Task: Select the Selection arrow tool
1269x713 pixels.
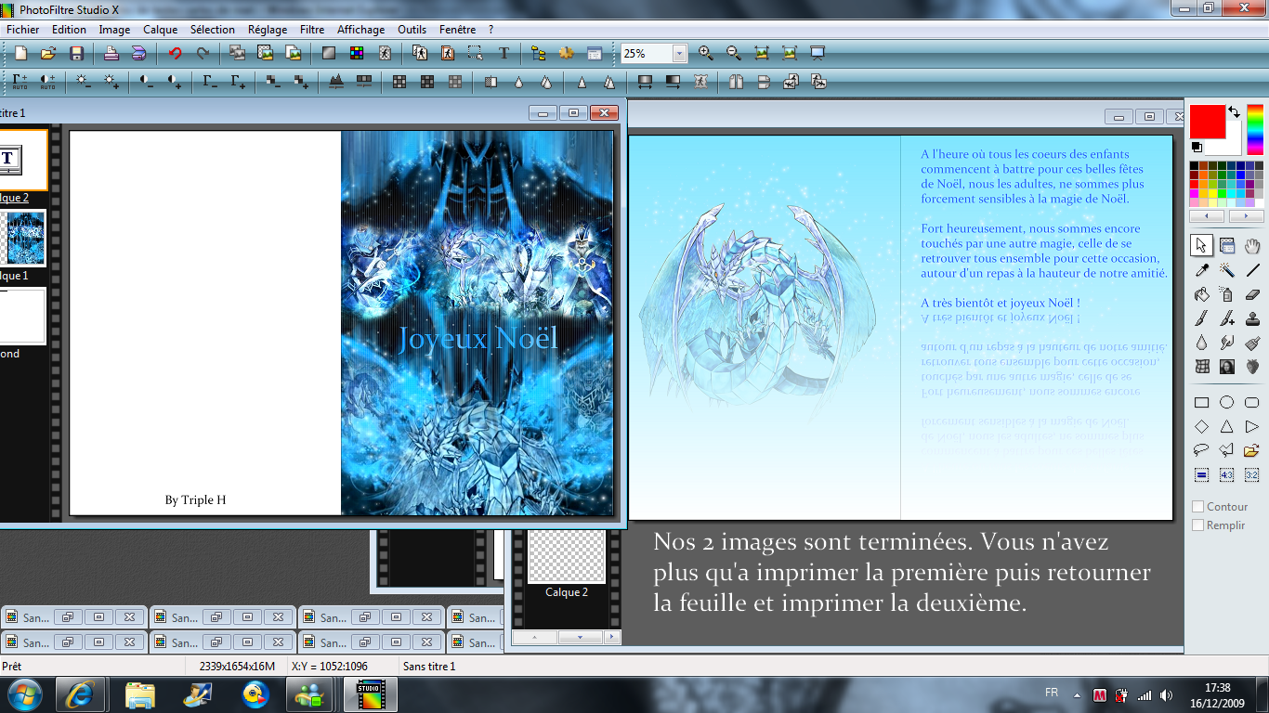Action: [x=1201, y=245]
